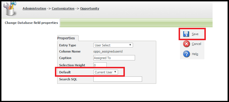Screen dimensions: 229x102
Task: Click the Help text link
Action: [x=195, y=54]
